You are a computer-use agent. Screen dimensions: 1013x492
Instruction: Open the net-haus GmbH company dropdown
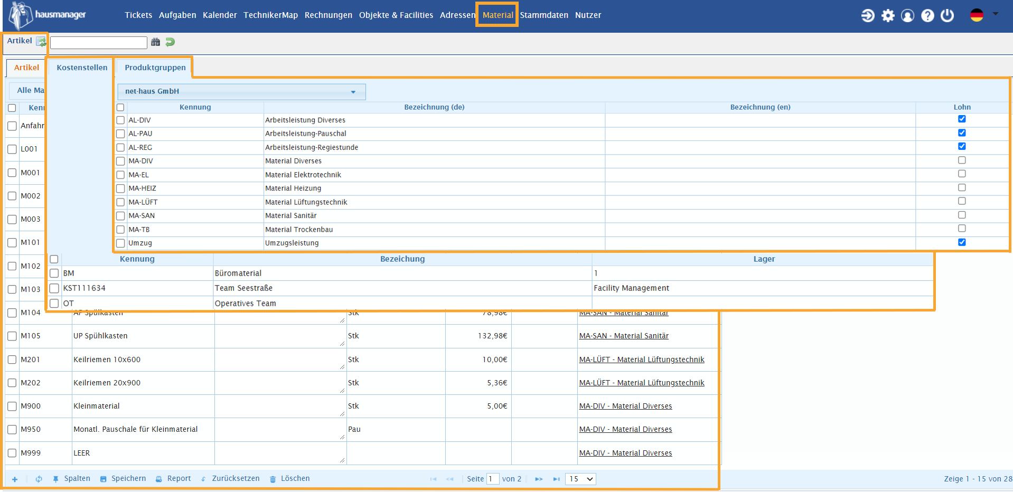click(241, 91)
